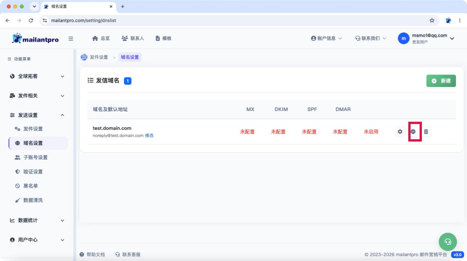Click 域名及默认地址 column header
The width and height of the screenshot is (467, 261).
(x=110, y=109)
